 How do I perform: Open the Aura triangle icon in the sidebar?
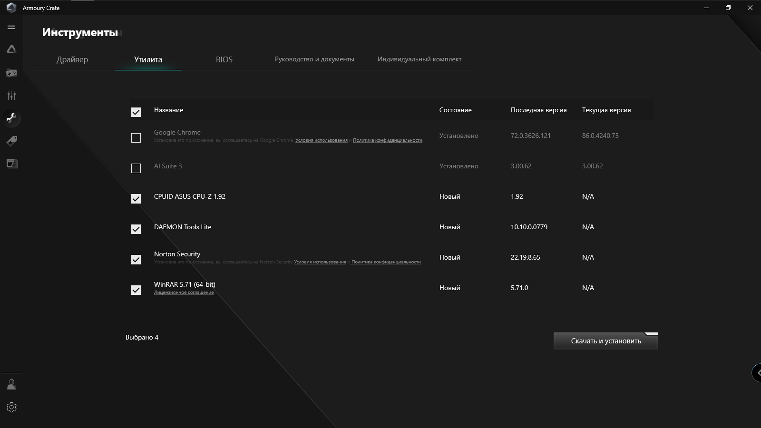coord(11,49)
